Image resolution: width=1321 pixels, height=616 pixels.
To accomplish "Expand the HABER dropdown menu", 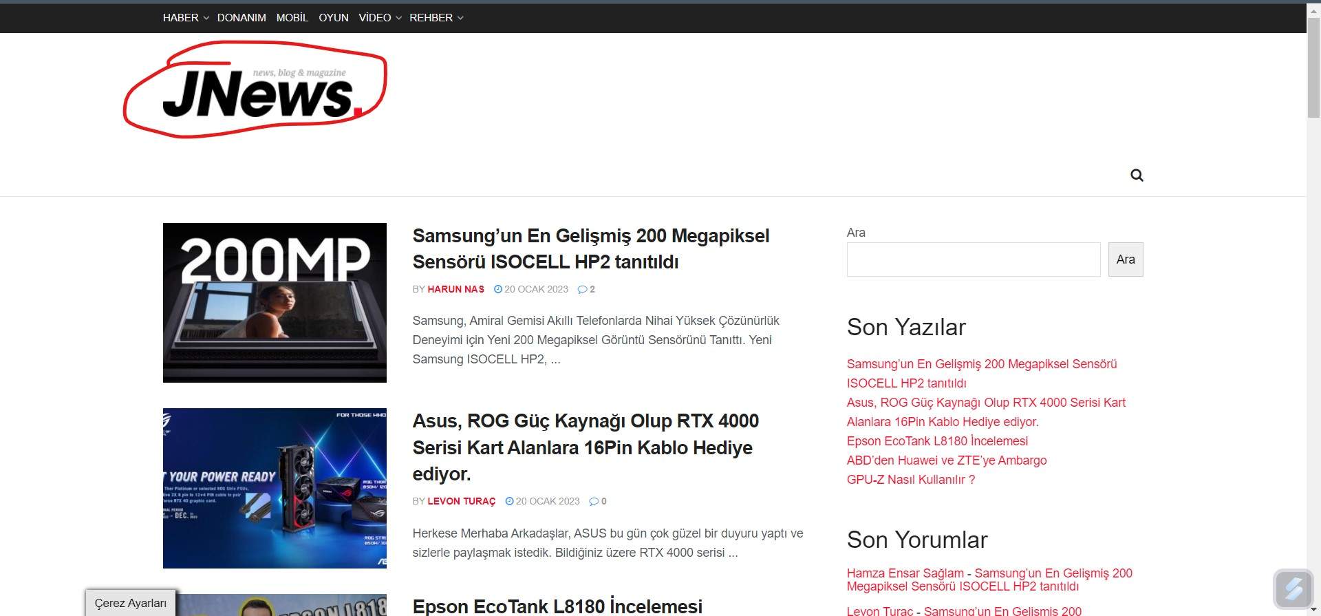I will tap(185, 18).
